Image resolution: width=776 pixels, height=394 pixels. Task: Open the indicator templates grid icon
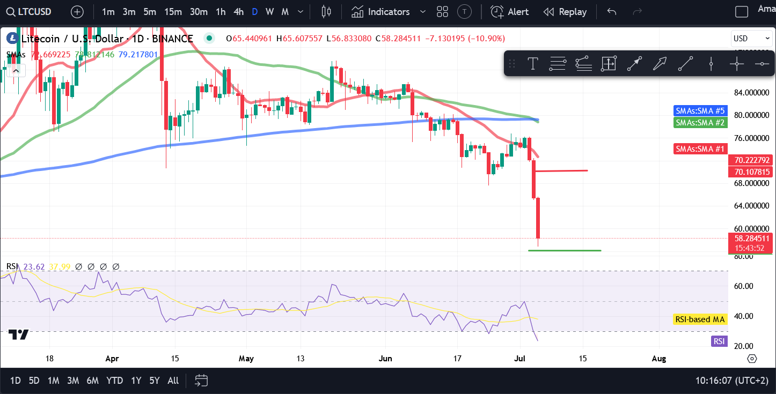click(x=443, y=11)
